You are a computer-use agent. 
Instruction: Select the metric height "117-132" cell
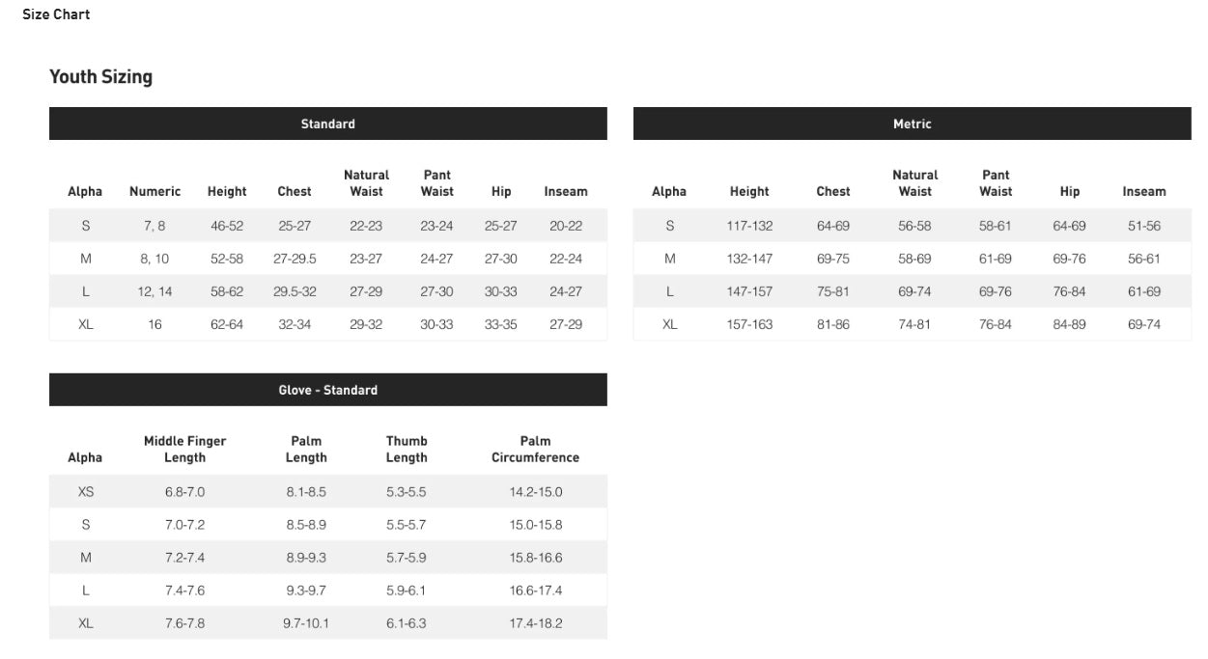pos(749,226)
